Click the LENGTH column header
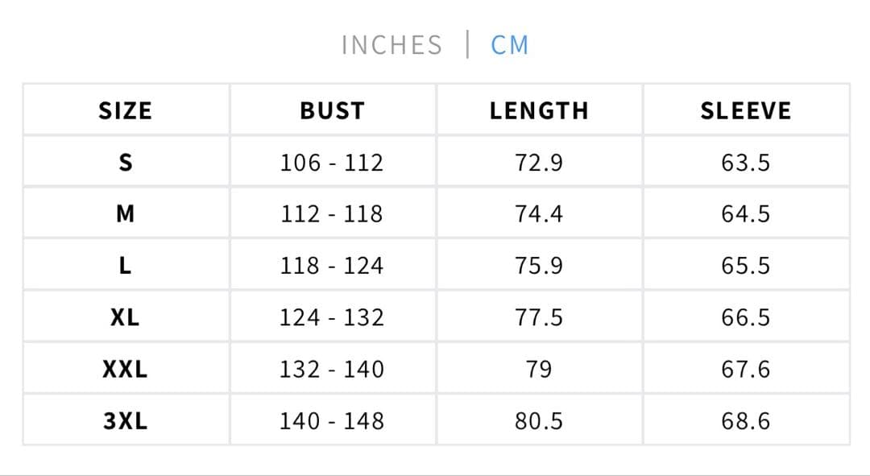870x476 pixels. tap(539, 110)
